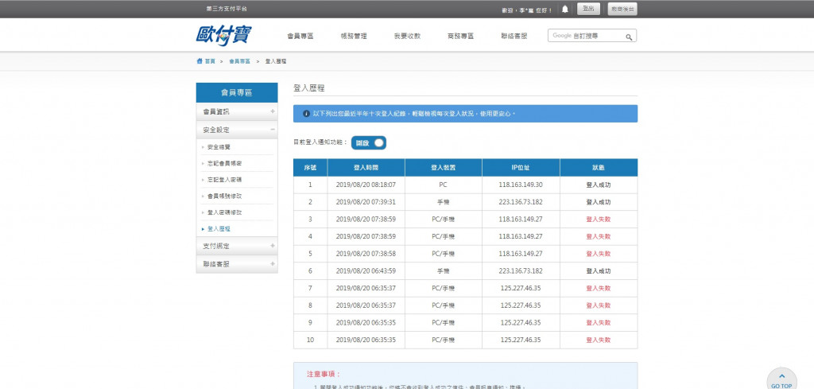Click the 注意事項 notice heading

pyautogui.click(x=324, y=374)
